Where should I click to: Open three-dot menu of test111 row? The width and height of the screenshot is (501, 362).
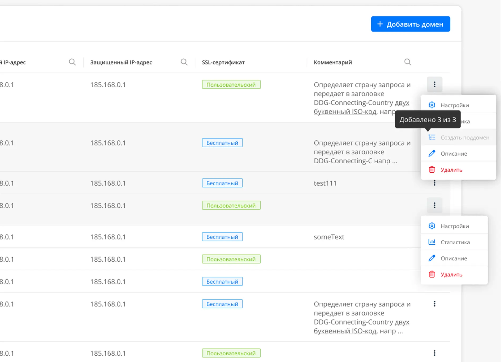coord(434,183)
